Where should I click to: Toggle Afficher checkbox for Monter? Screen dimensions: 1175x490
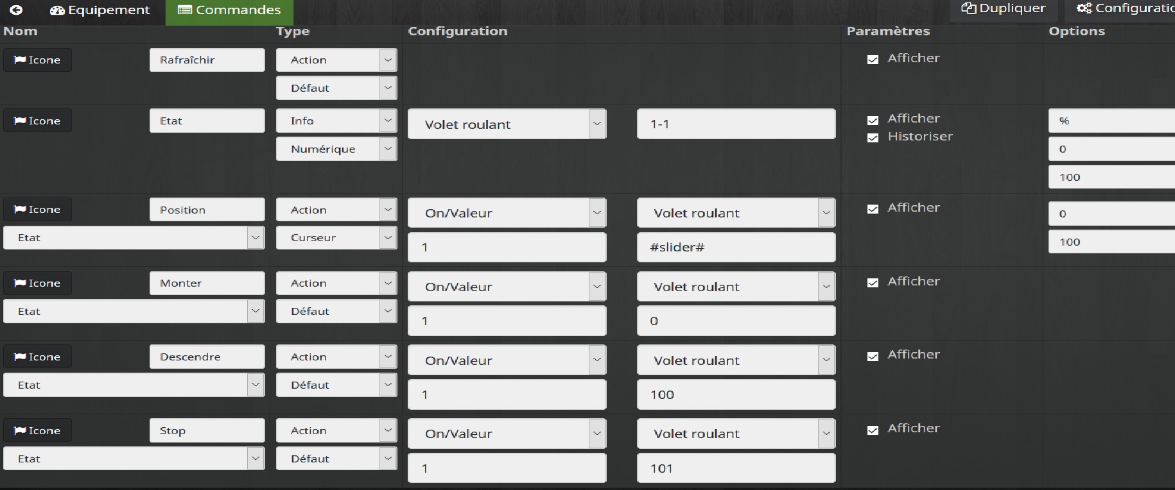(873, 283)
